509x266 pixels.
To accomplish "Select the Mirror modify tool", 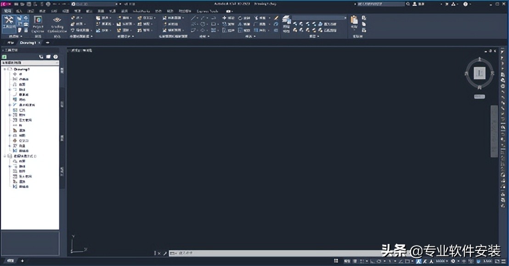I will [244, 24].
